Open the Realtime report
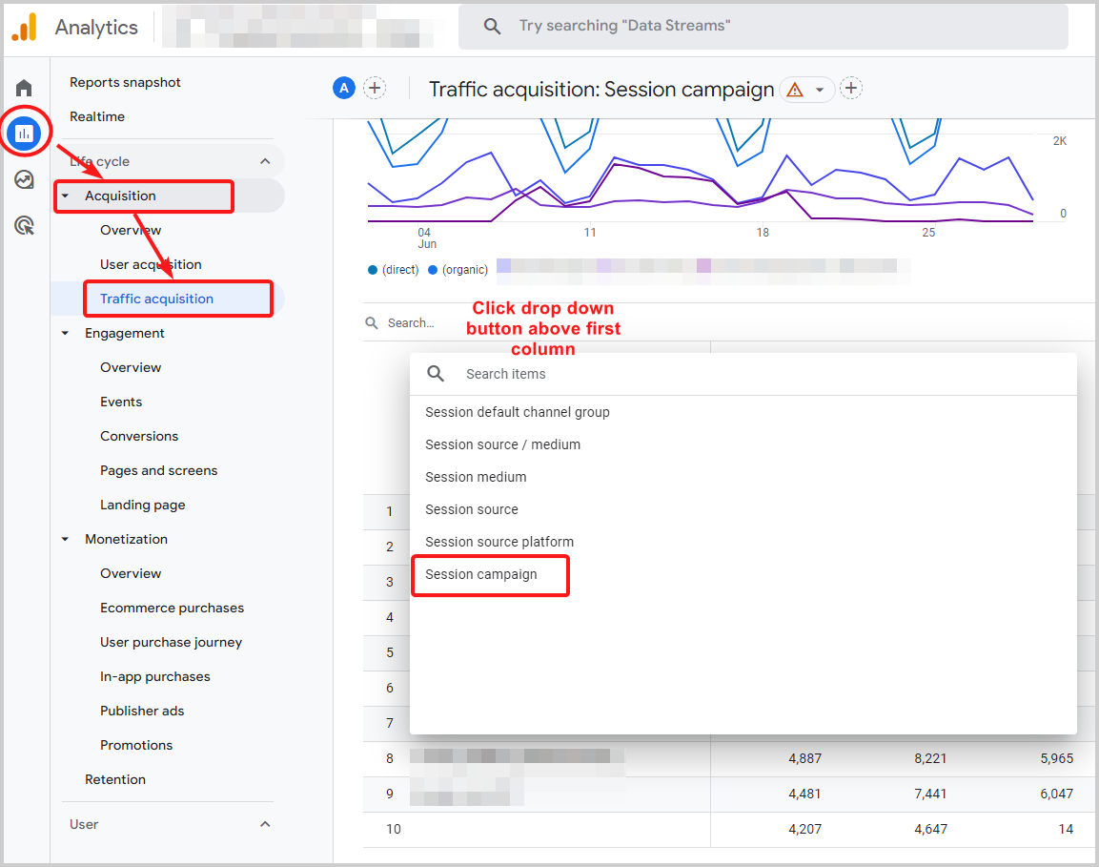Viewport: 1099px width, 867px height. click(x=96, y=116)
